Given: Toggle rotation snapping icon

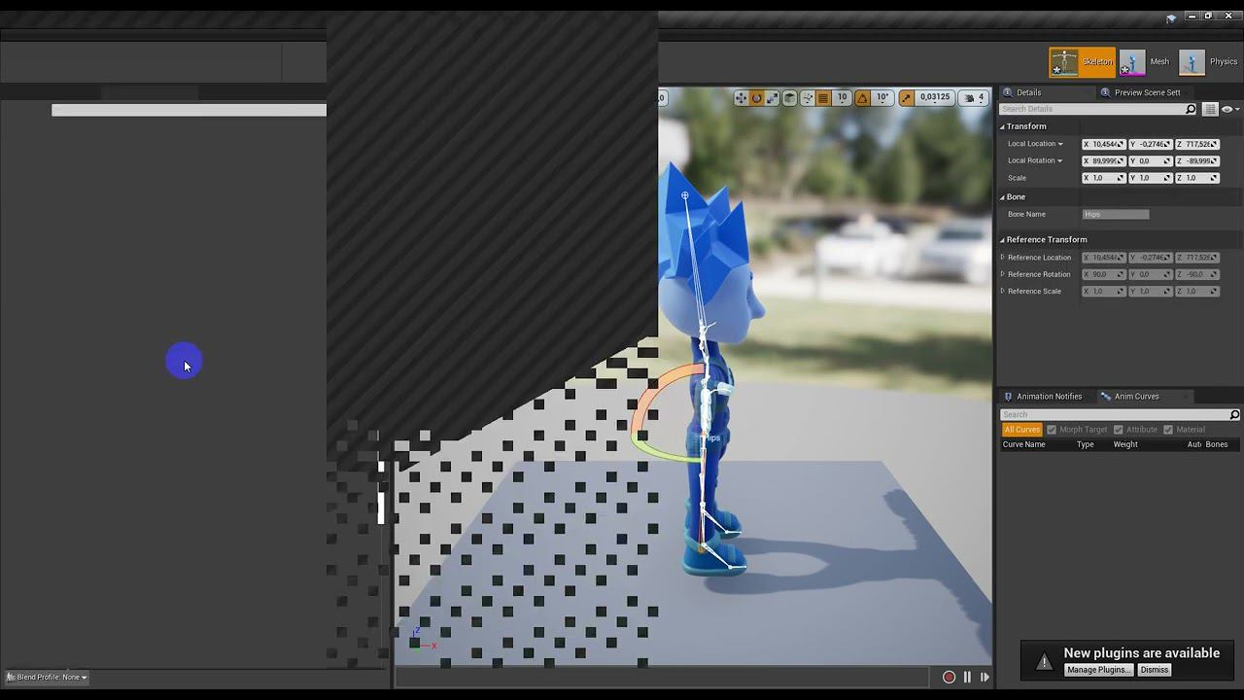Looking at the screenshot, I should tap(862, 98).
